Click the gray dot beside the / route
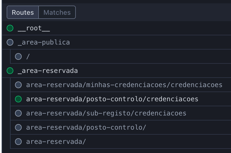The width and height of the screenshot is (231, 153). [18, 56]
